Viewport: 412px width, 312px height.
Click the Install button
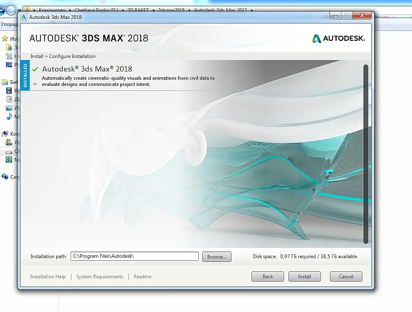tap(304, 277)
